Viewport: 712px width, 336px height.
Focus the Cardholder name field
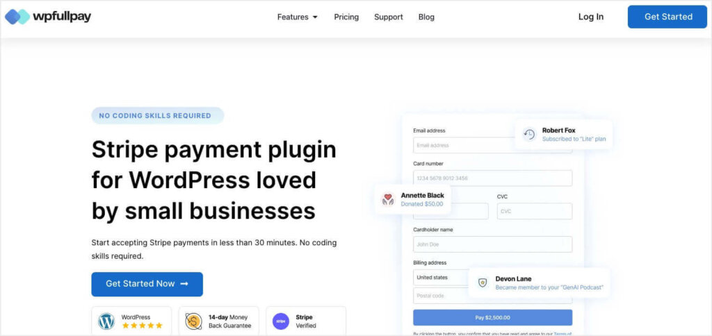pyautogui.click(x=493, y=244)
